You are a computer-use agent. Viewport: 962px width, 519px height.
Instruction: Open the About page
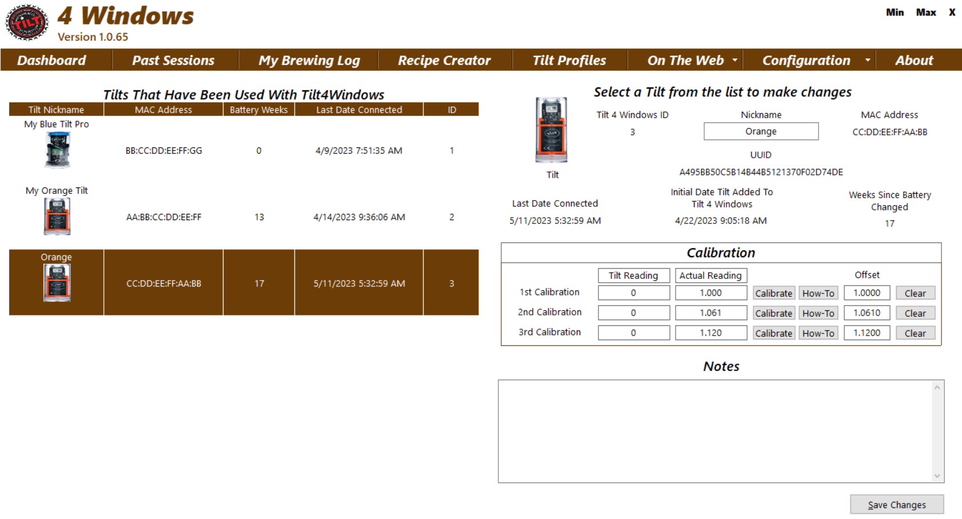tap(912, 60)
